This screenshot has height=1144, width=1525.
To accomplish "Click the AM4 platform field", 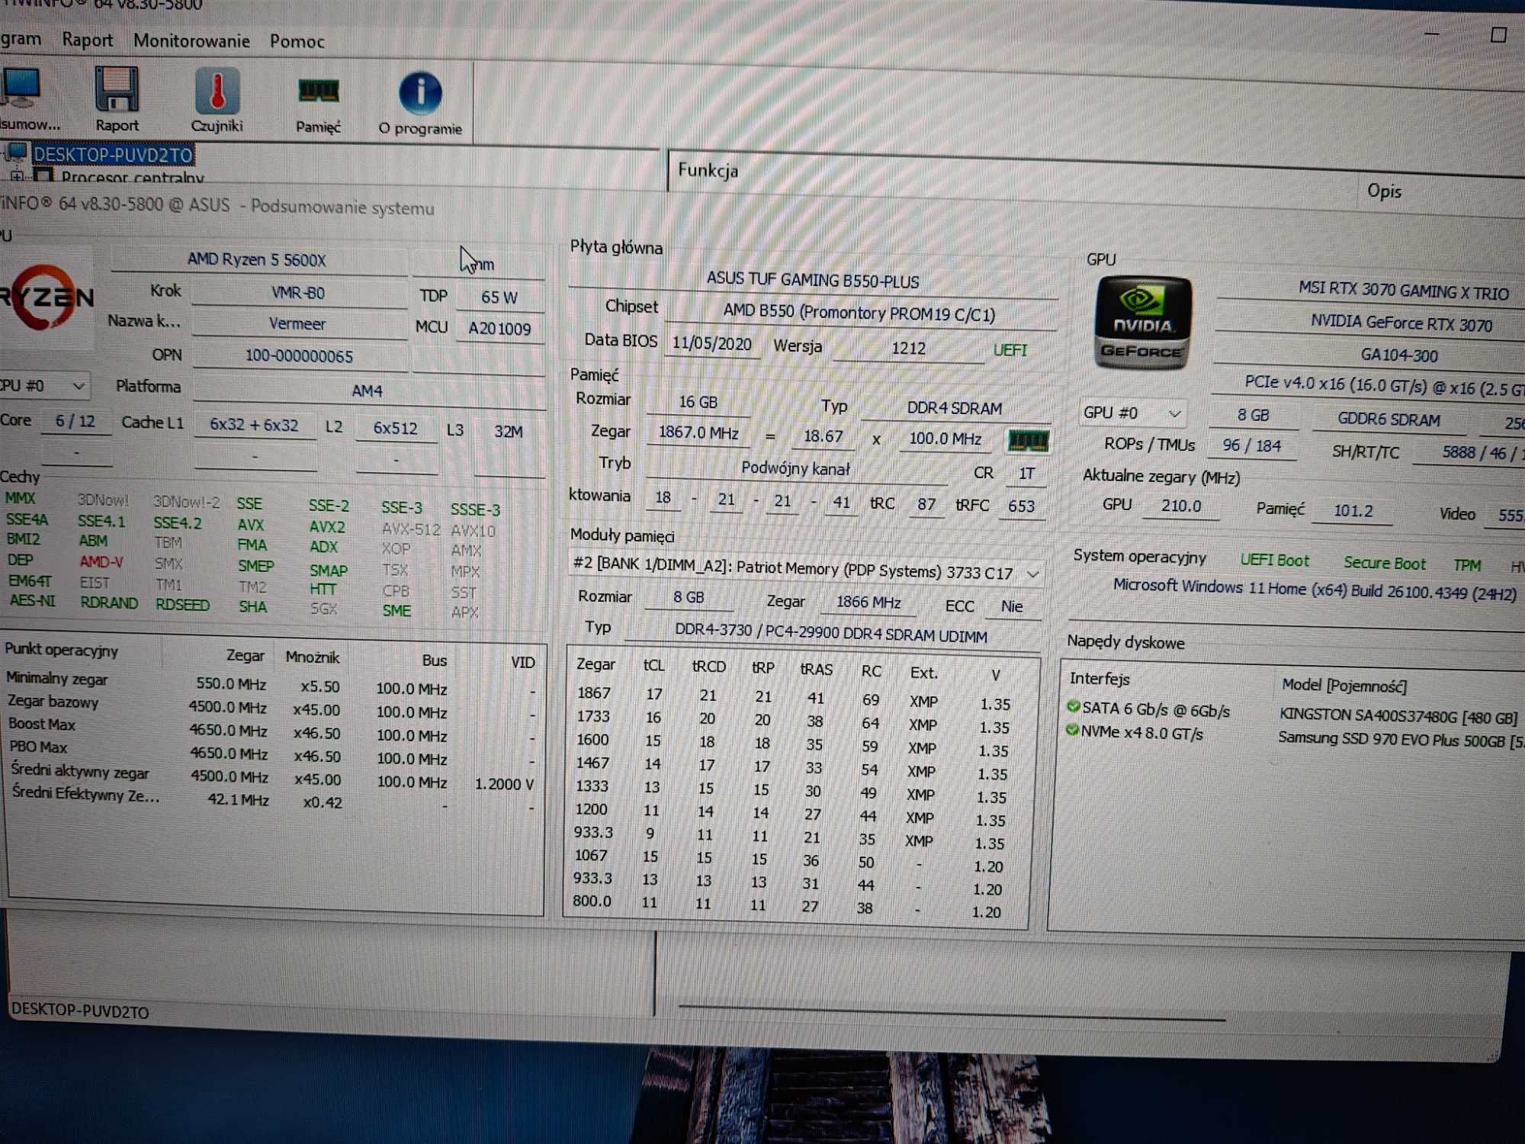I will (x=368, y=391).
